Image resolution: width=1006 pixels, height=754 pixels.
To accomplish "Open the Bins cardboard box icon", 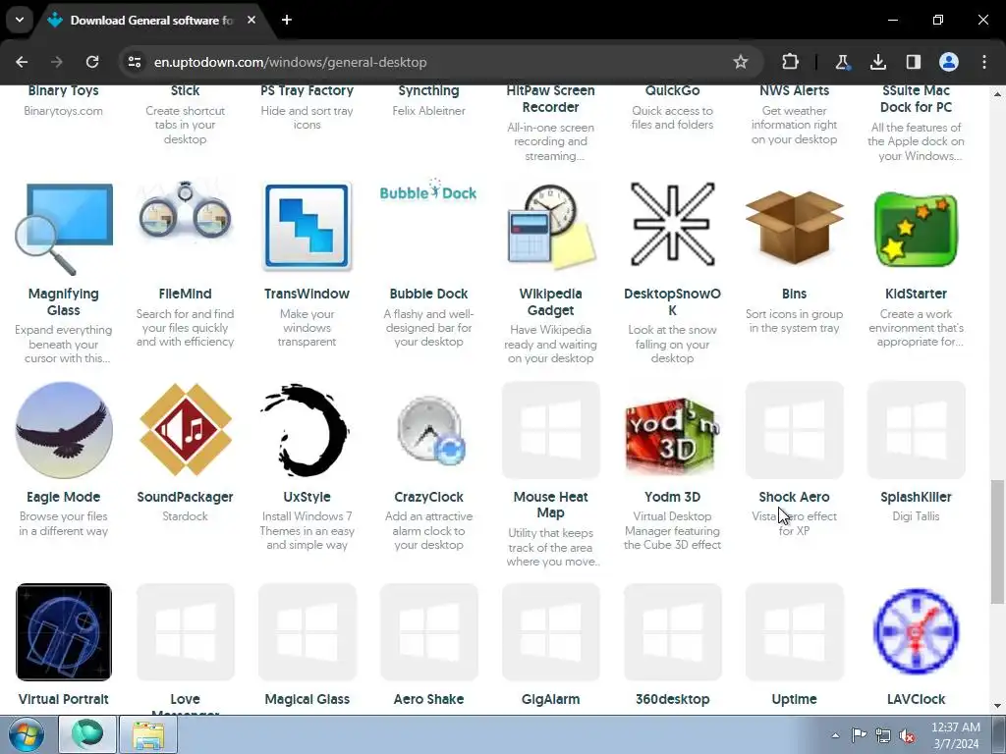I will [x=794, y=227].
